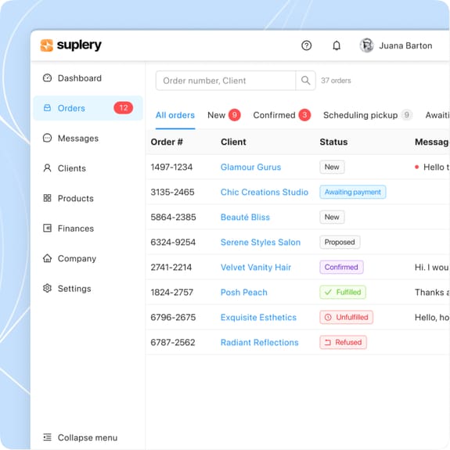Viewport: 450px width, 450px height.
Task: Focus the Order number, Client search field
Action: coord(225,81)
